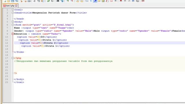Start macro recording with the red dot

point(121,1)
